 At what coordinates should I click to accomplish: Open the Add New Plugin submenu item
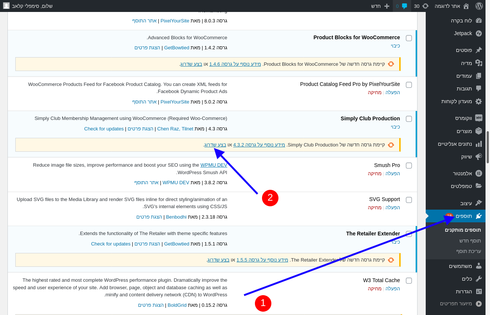[470, 241]
